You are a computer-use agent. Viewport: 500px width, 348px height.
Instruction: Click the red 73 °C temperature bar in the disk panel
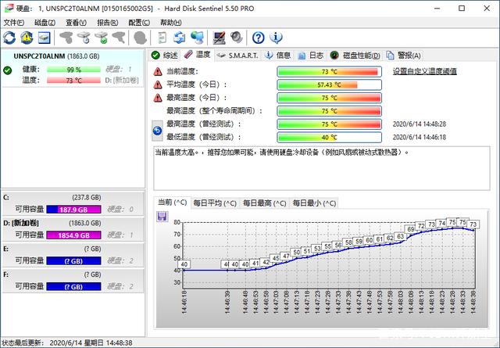coord(73,81)
